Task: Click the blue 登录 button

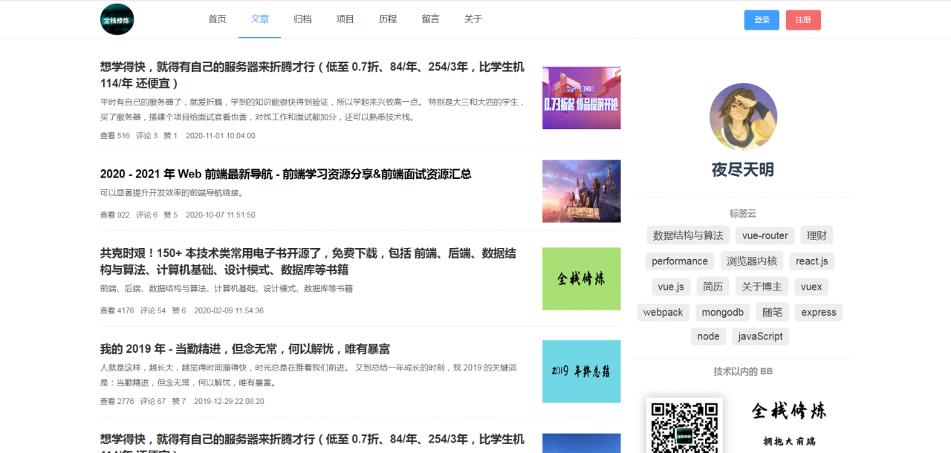Action: pos(762,20)
